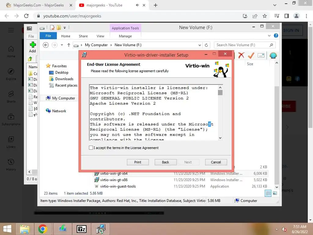Open Chrome three-dot menu
Viewport: 313px width, 235px height.
pos(306,16)
